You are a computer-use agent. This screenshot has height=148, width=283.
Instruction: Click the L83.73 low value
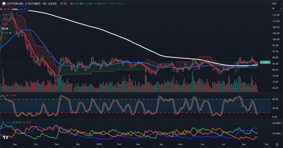click(93, 4)
